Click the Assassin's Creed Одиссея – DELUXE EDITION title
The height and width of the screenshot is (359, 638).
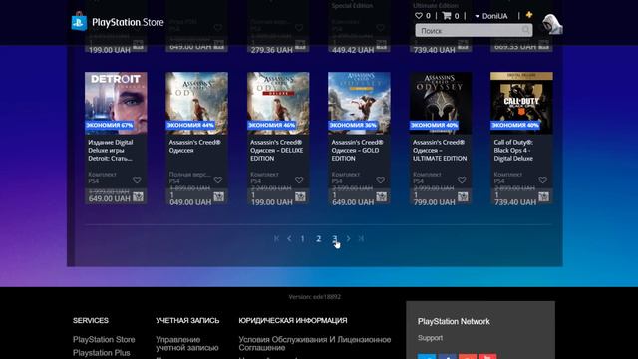(277, 150)
